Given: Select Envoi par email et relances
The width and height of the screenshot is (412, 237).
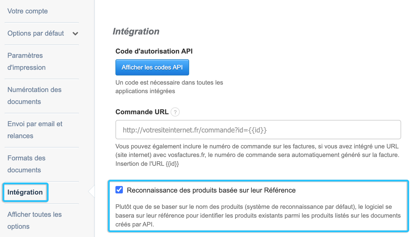Looking at the screenshot, I should [35, 130].
